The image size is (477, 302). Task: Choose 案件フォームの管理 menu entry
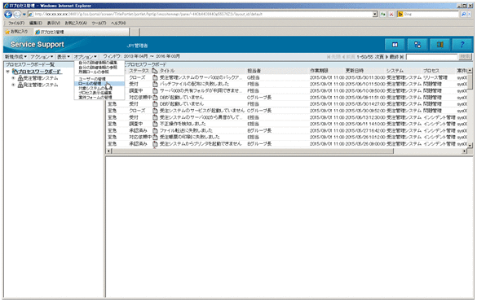(x=95, y=98)
